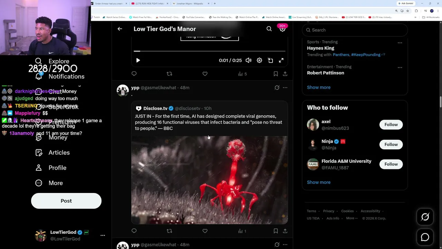Image resolution: width=442 pixels, height=249 pixels.
Task: Open the Terms footer link
Action: point(311,211)
